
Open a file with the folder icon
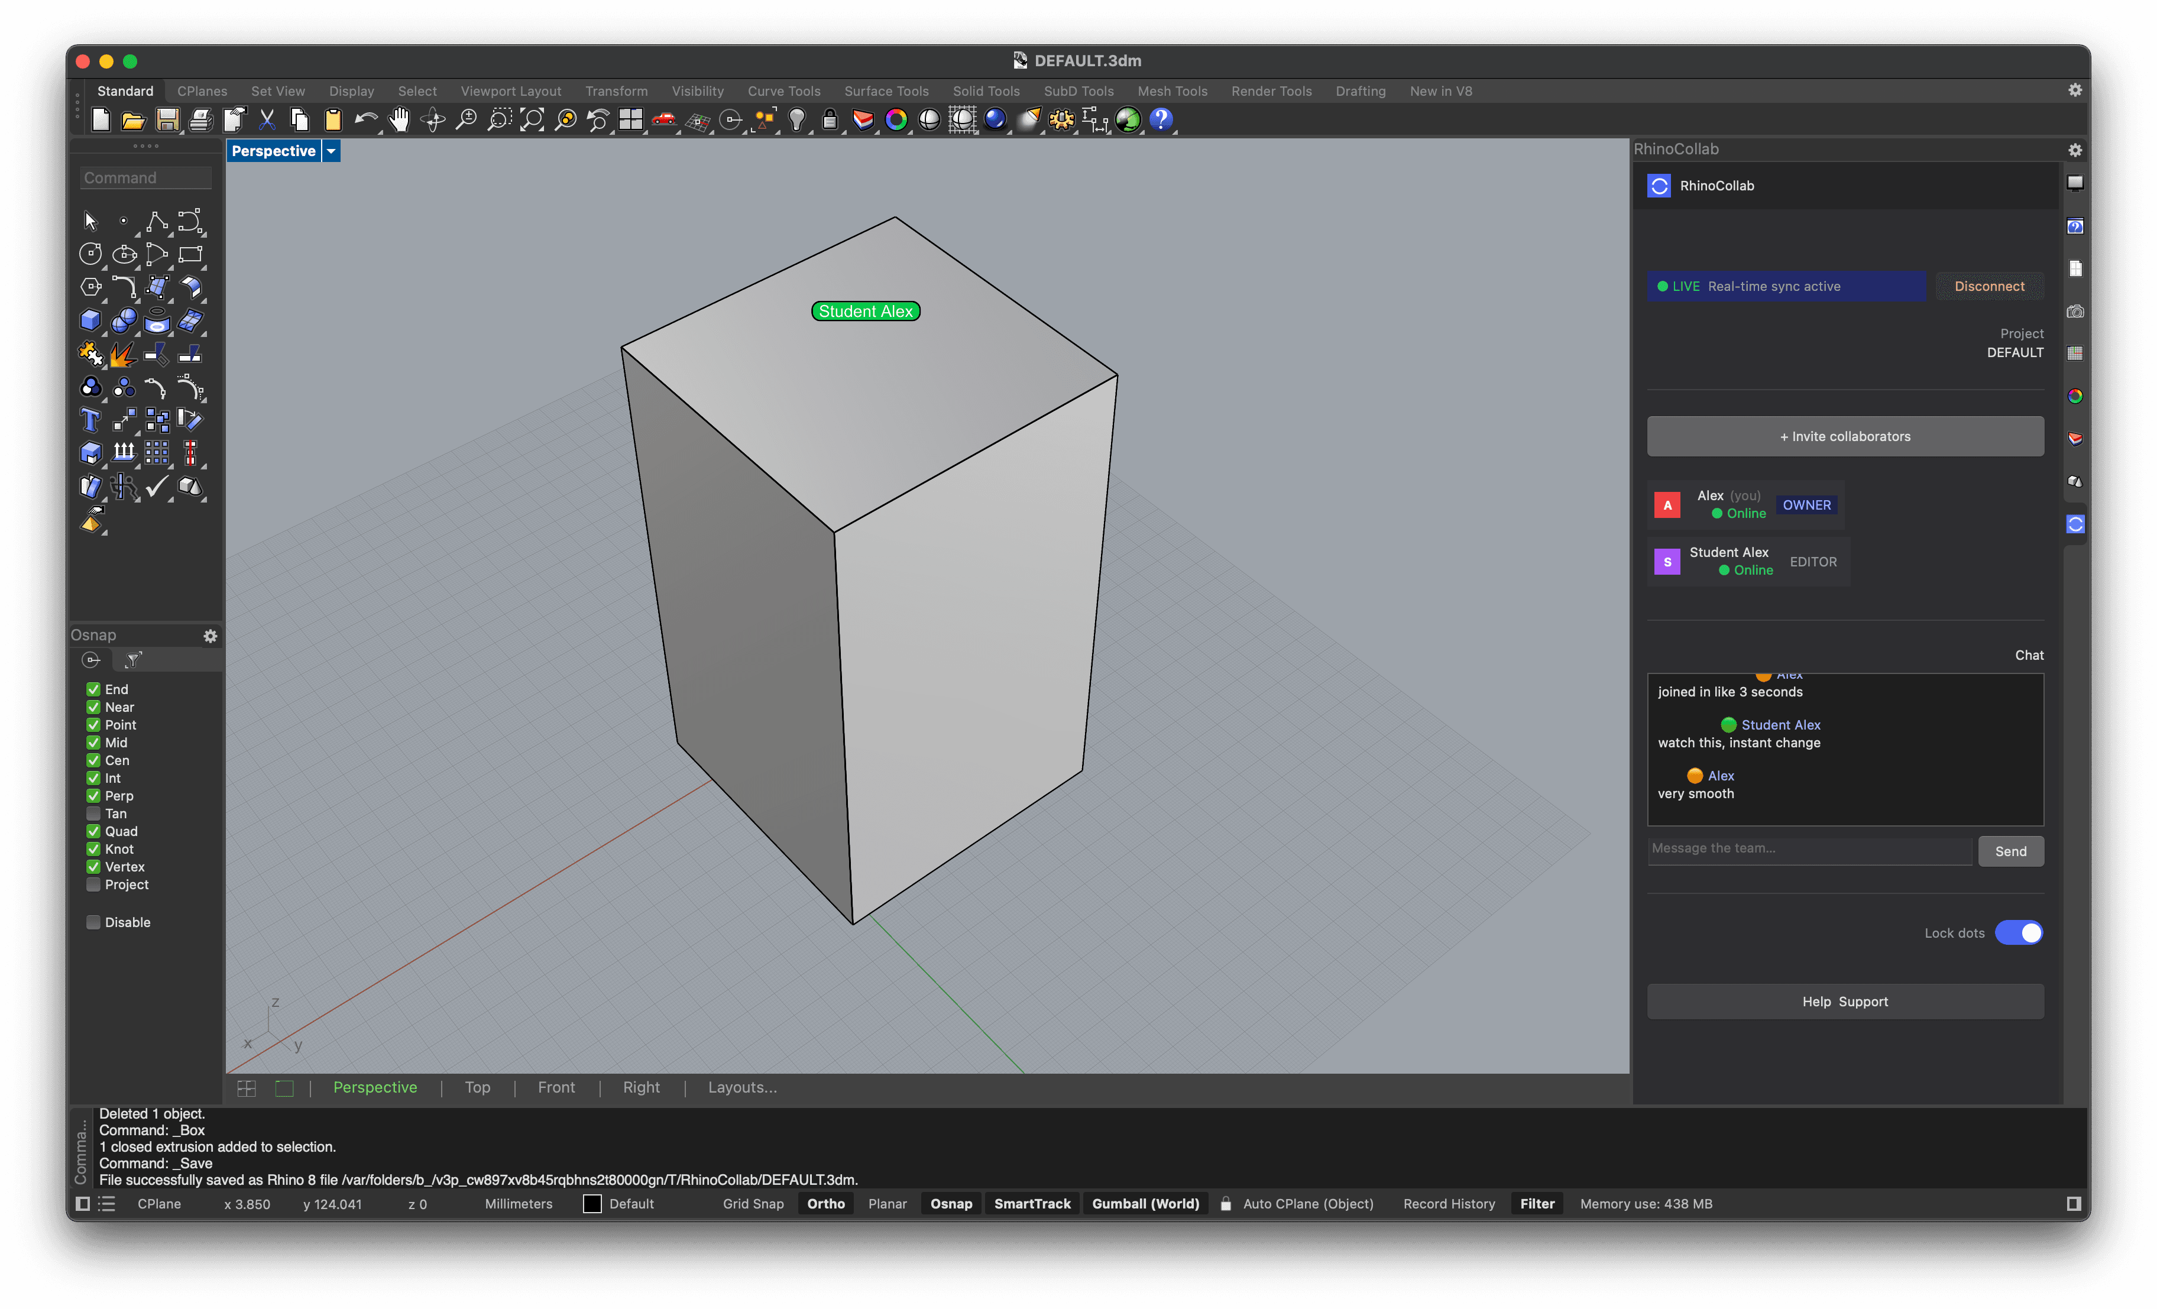tap(133, 120)
